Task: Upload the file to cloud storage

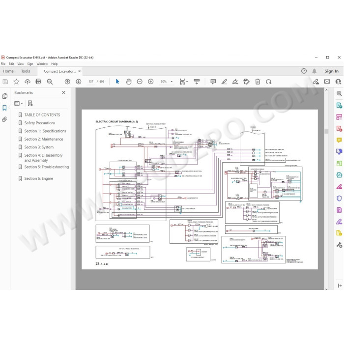Action: click(x=28, y=82)
